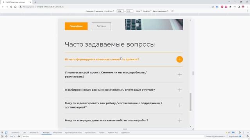The image size is (250, 140).
Task: Toggle the browser side panel
Action: tap(239, 7)
